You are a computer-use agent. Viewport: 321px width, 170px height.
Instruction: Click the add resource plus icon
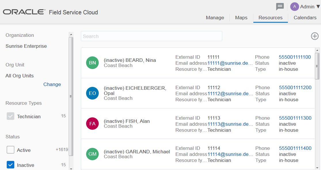pos(315,36)
